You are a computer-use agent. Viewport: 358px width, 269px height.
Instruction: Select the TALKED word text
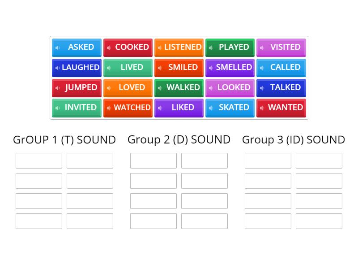coord(286,87)
